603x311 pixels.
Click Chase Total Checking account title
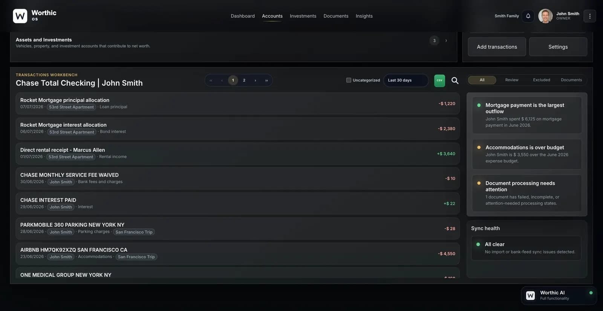click(79, 83)
